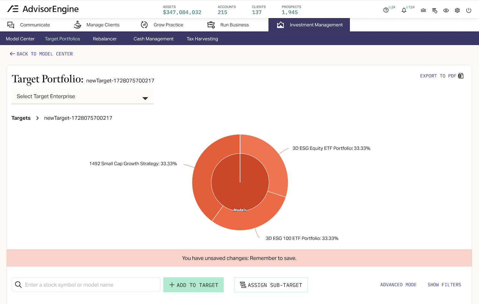Image resolution: width=479 pixels, height=304 pixels.
Task: Click the '1492 Small Cap Growth Strategy: 33.33%' label
Action: (133, 164)
